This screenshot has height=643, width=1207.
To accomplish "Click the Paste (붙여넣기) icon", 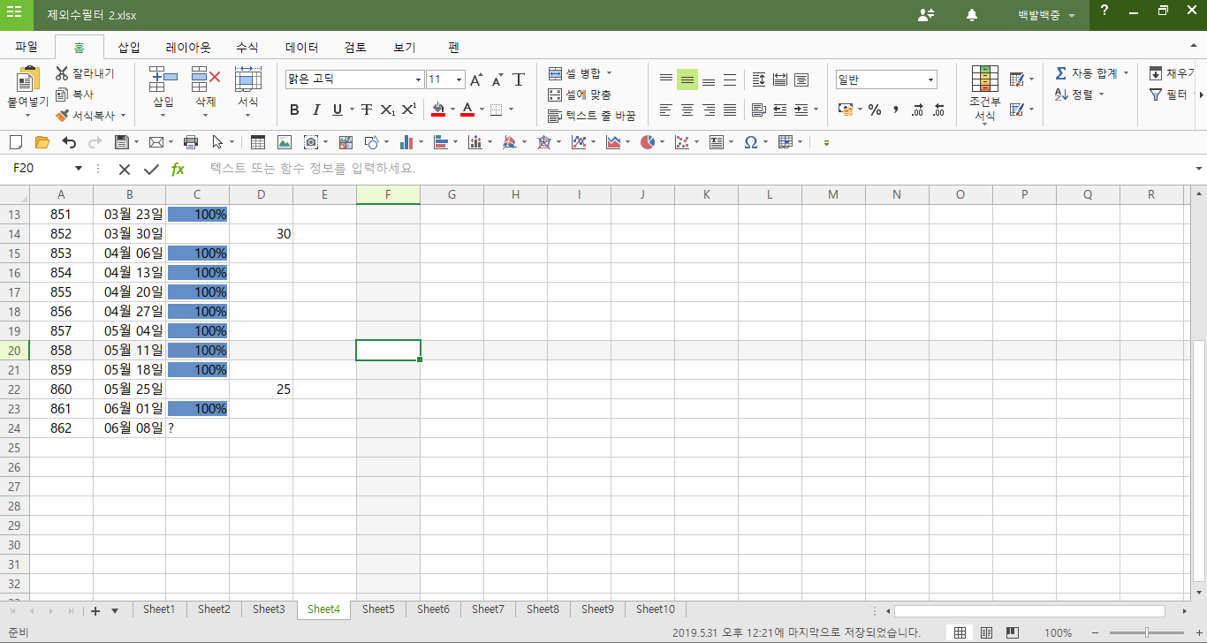I will click(28, 81).
